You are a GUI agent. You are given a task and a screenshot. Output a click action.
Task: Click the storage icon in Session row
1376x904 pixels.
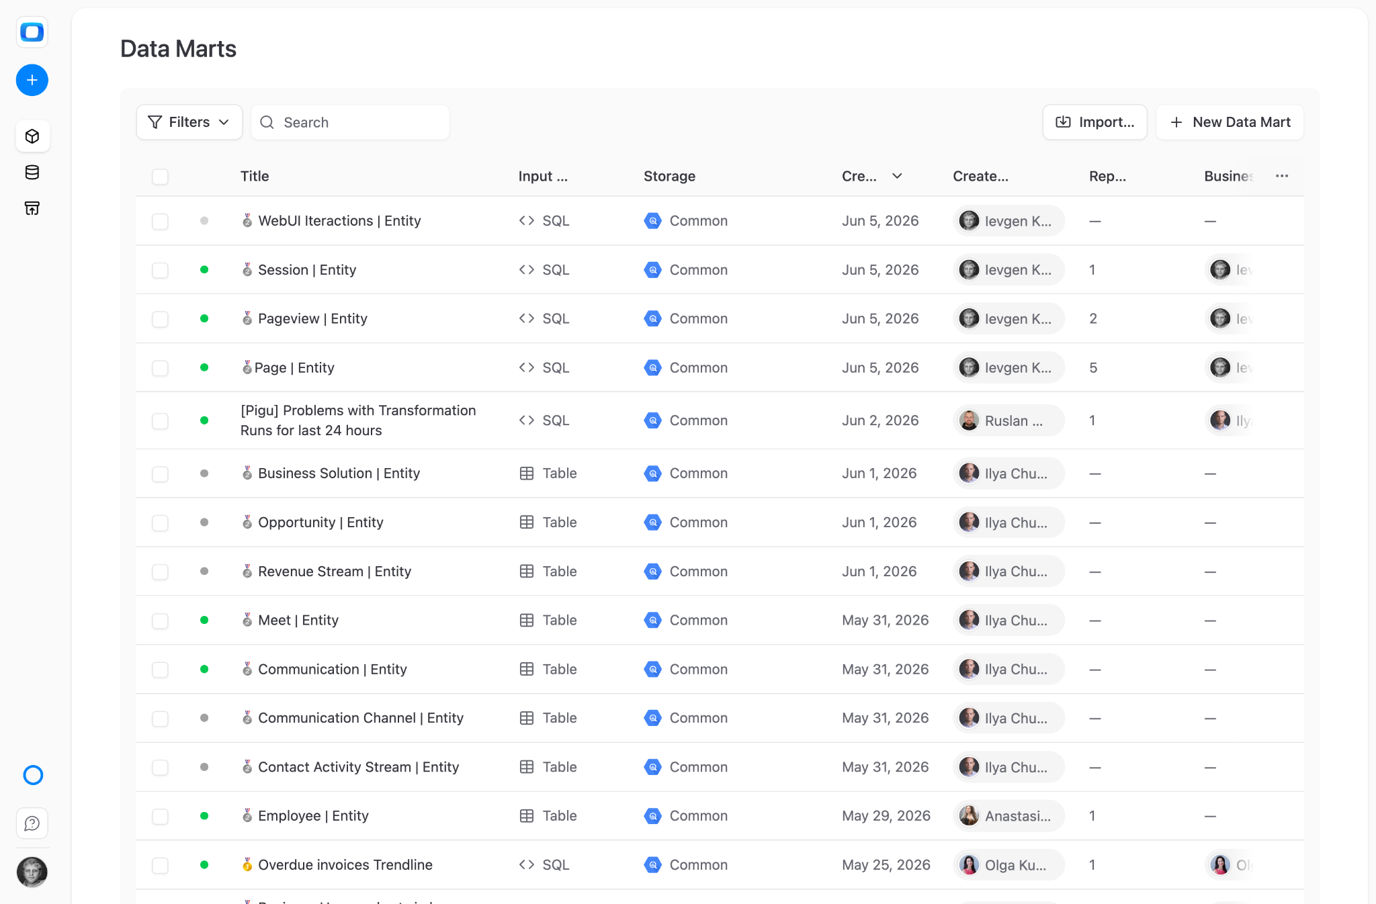652,270
